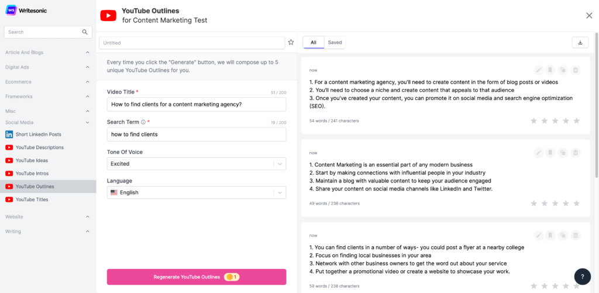Open the Tone Of Voice dropdown
The width and height of the screenshot is (599, 293).
point(197,164)
